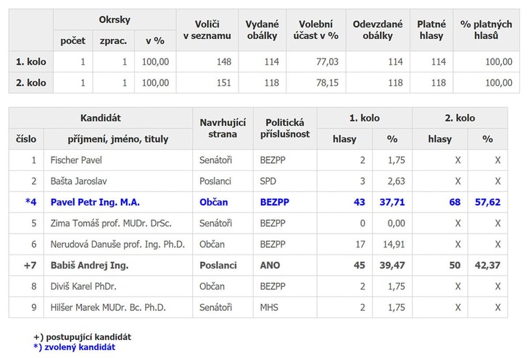Click Pavel's second round percentage 57,62
This screenshot has height=358, width=530.
pos(487,203)
